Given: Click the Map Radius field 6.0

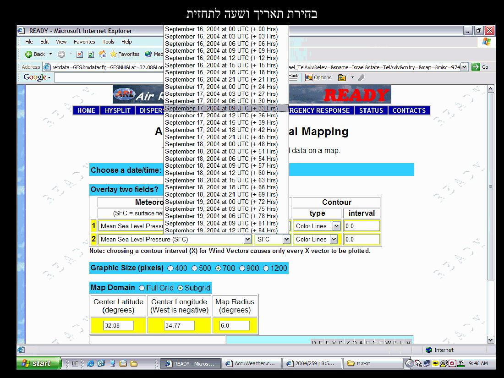Looking at the screenshot, I should 234,325.
